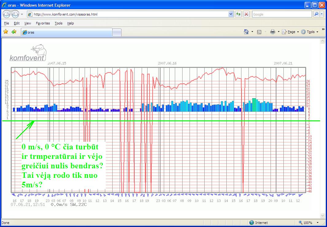The image size is (327, 227).
Task: Click the Internet zone globe icon
Action: coord(252,223)
